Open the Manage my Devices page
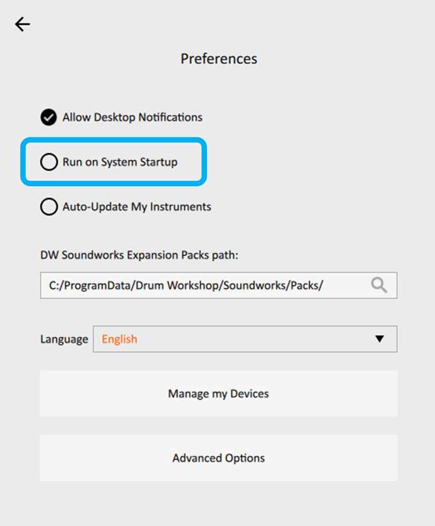The width and height of the screenshot is (435, 526). (219, 393)
